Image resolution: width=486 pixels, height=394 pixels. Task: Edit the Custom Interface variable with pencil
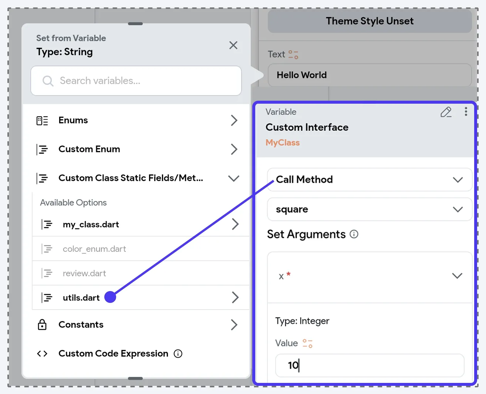tap(446, 112)
